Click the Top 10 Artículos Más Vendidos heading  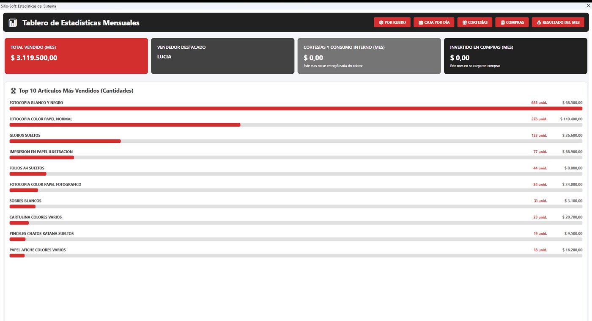pos(76,91)
